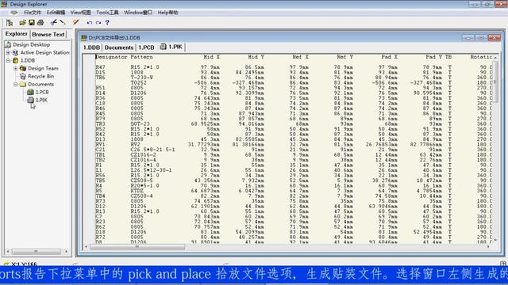Screen dimensions: 508x285
Task: Click the Pattern column header text
Action: click(x=141, y=57)
